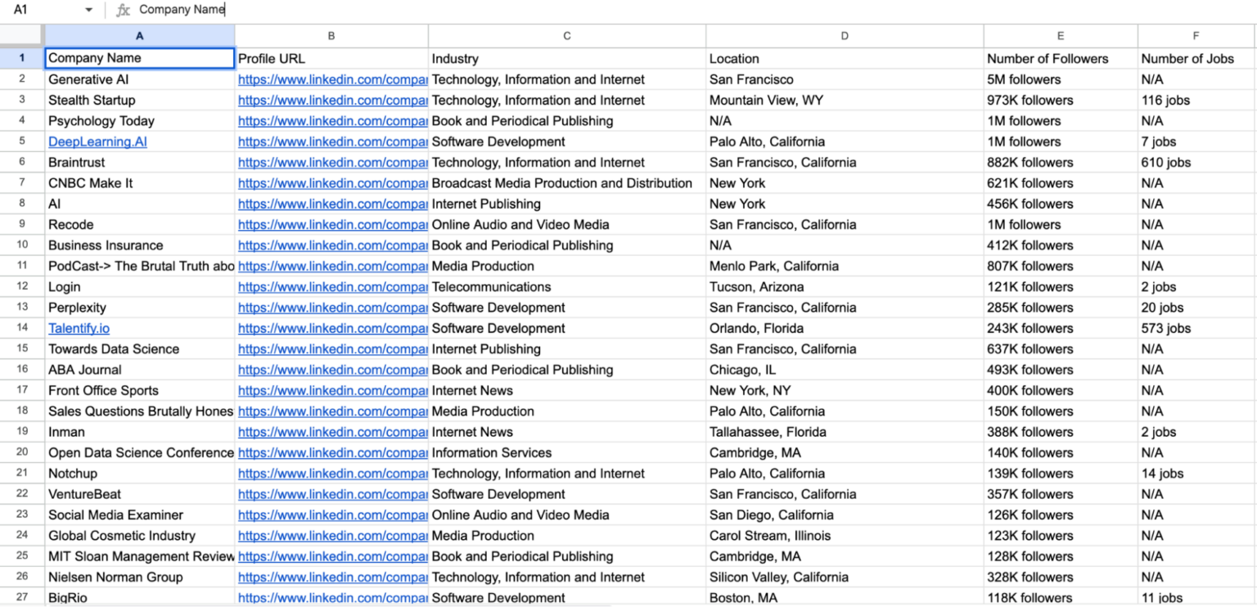Click Broadcast Media Production and Distribution cell
This screenshot has width=1257, height=607.
567,183
